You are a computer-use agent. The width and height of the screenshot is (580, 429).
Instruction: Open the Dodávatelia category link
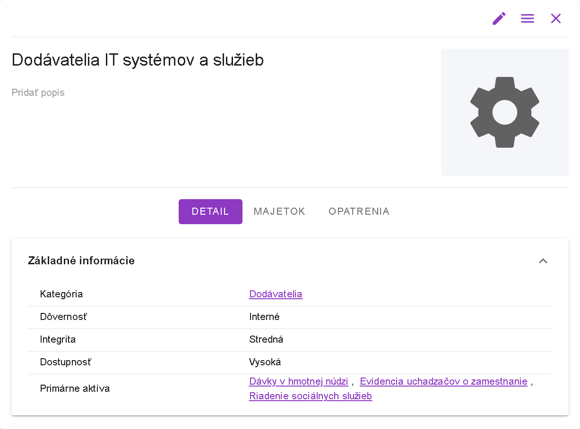click(276, 294)
